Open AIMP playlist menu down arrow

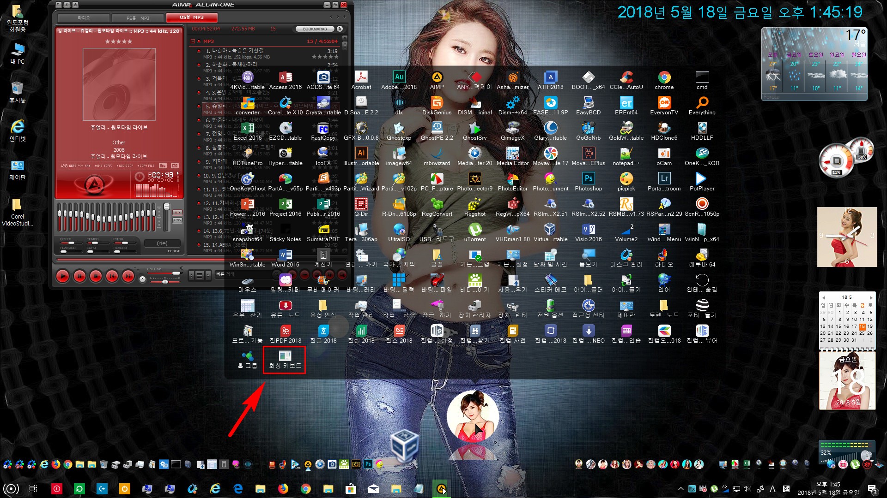(x=344, y=17)
